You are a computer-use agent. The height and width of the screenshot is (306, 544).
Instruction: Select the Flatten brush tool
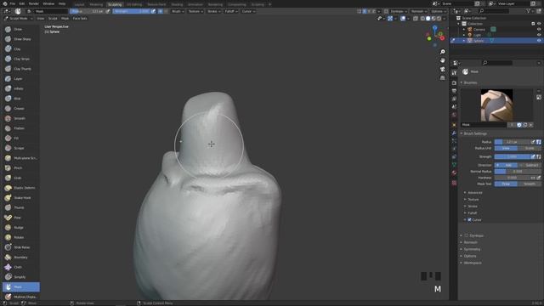click(20, 128)
